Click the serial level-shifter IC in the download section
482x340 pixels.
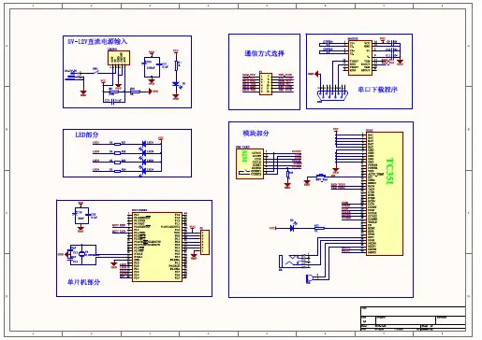pyautogui.click(x=360, y=58)
